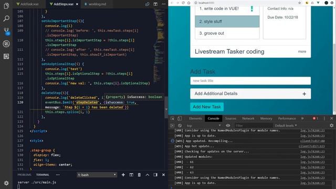Select the '3. groove out' step

point(227,33)
